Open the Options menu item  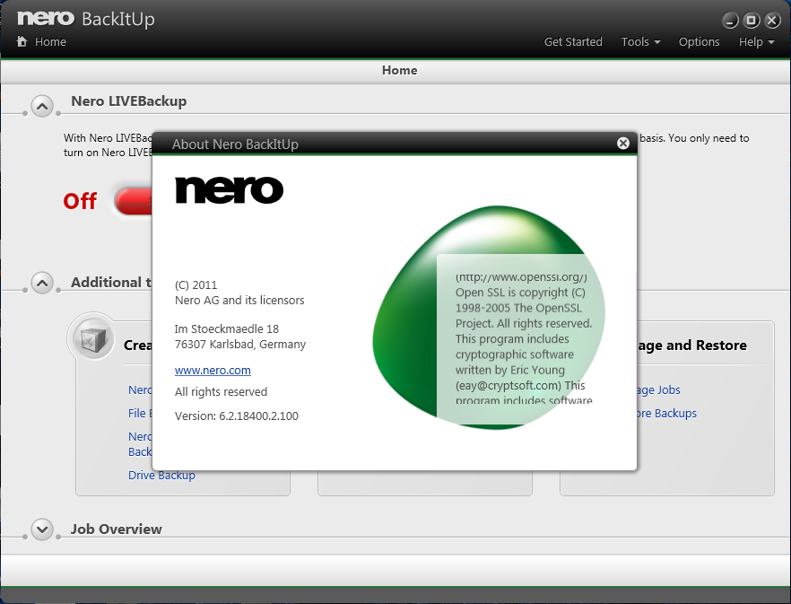(699, 42)
